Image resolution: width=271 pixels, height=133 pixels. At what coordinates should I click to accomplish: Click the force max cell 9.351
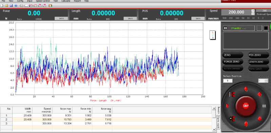pyautogui.click(x=62, y=115)
